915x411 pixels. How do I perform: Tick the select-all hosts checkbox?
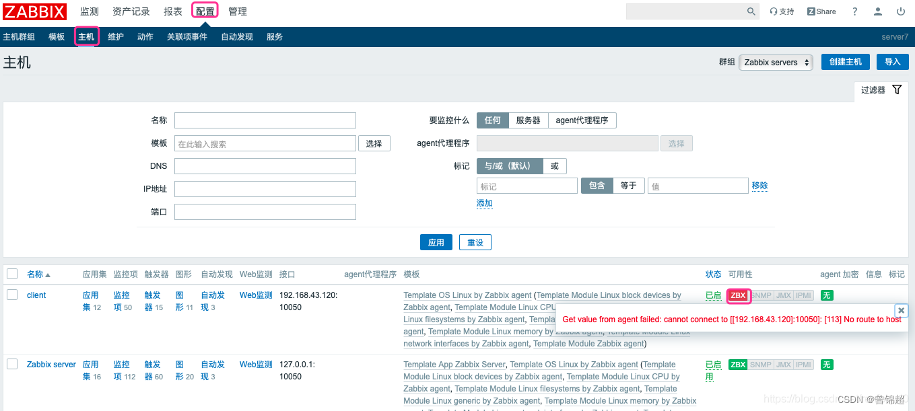[12, 274]
